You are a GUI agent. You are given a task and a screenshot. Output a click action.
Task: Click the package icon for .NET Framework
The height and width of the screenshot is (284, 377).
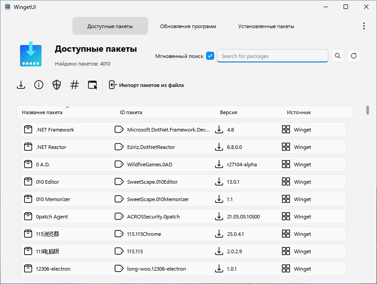[28, 129]
